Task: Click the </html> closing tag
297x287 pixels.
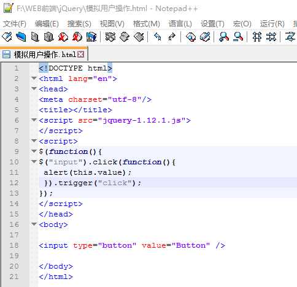Action: tap(56, 277)
